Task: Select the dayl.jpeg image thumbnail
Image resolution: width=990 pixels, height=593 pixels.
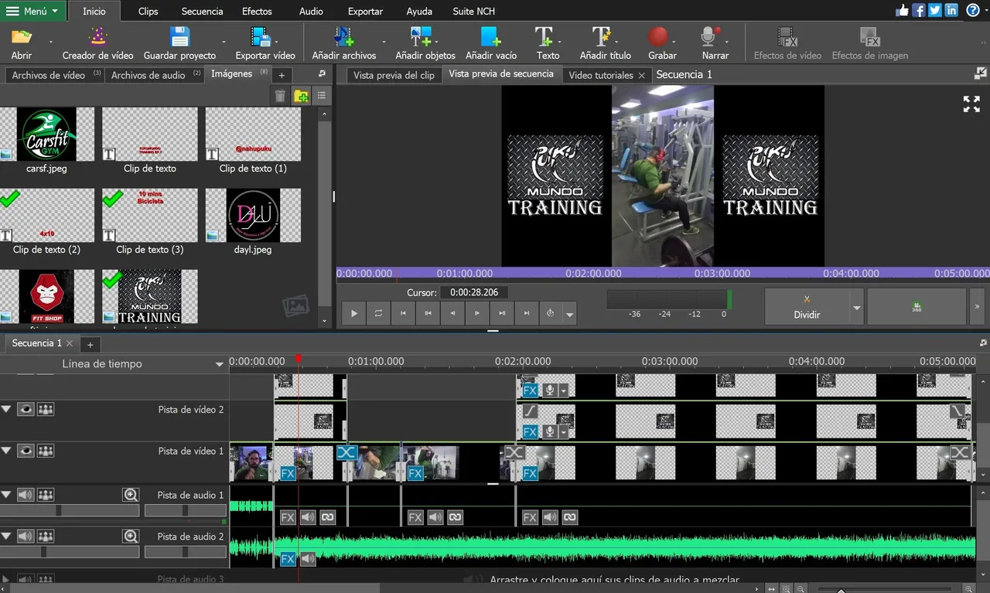Action: click(253, 216)
